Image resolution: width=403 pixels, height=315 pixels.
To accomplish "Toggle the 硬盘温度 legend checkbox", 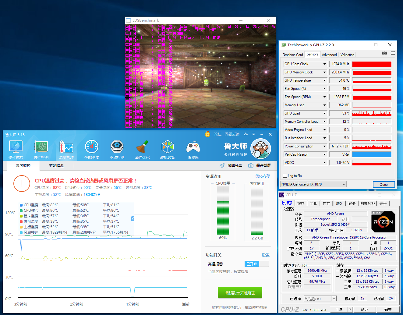I will point(21,221).
